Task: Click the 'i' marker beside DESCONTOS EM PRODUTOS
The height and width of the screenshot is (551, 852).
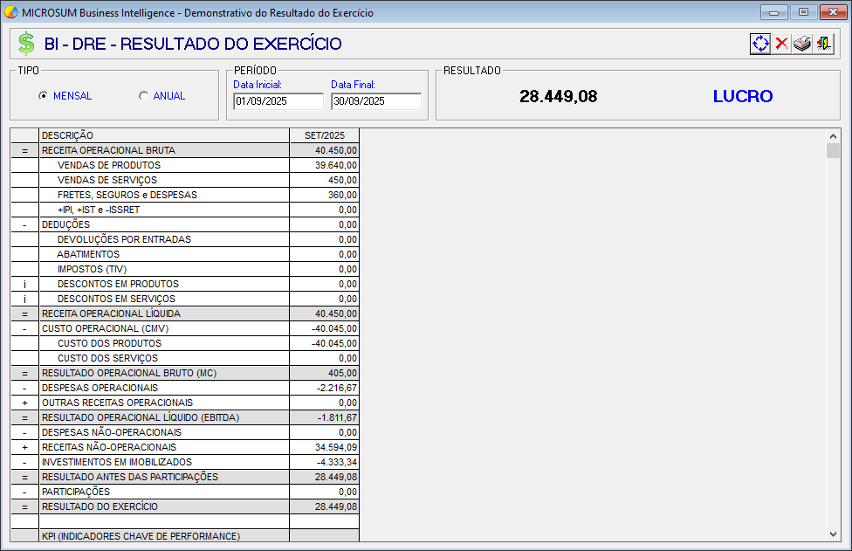Action: pyautogui.click(x=24, y=284)
